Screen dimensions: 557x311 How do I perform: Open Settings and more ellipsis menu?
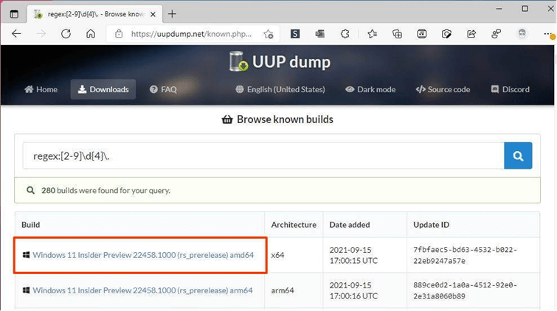click(x=547, y=34)
